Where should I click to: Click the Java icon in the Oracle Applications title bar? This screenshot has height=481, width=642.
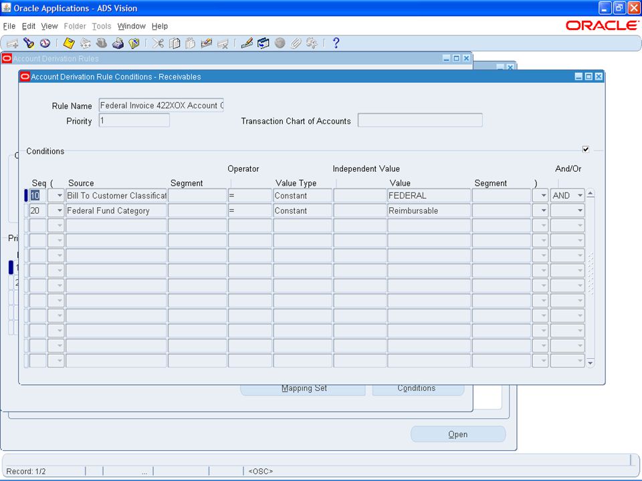click(6, 8)
